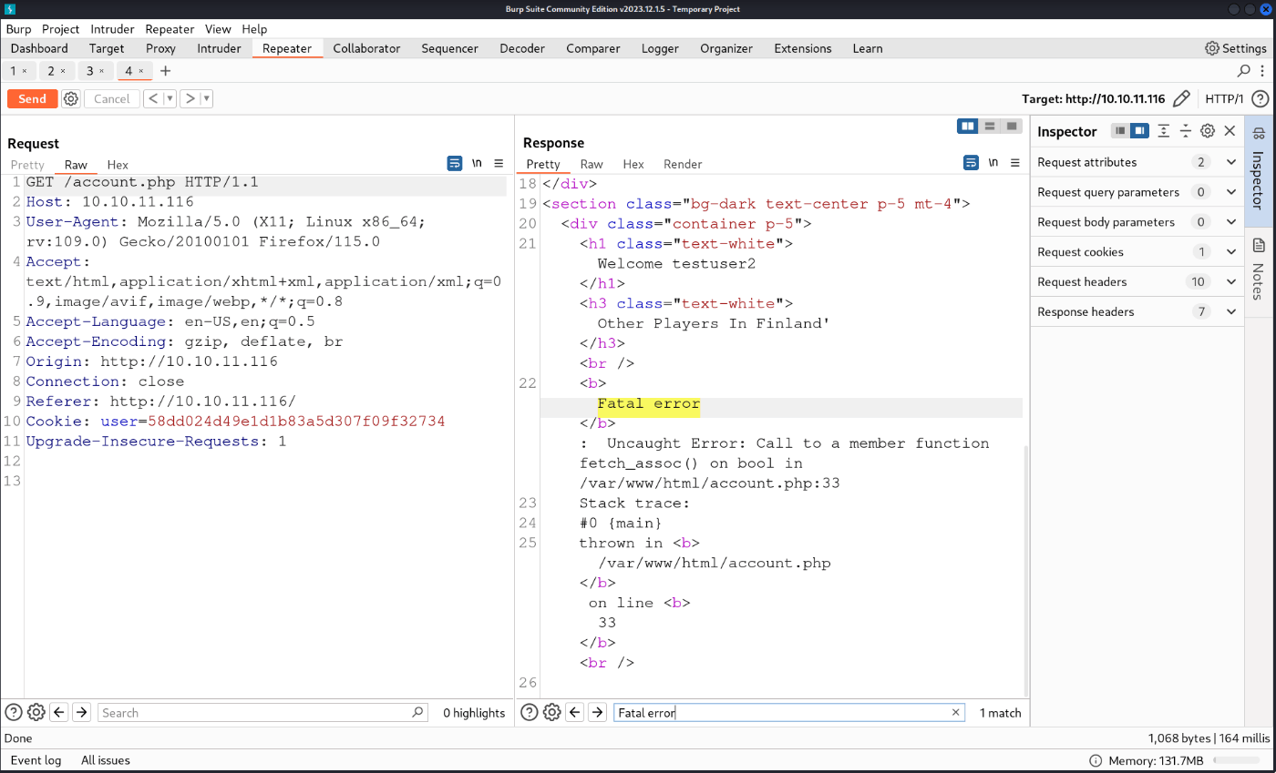Select combined tab view layout
The height and width of the screenshot is (773, 1276).
tap(1011, 126)
